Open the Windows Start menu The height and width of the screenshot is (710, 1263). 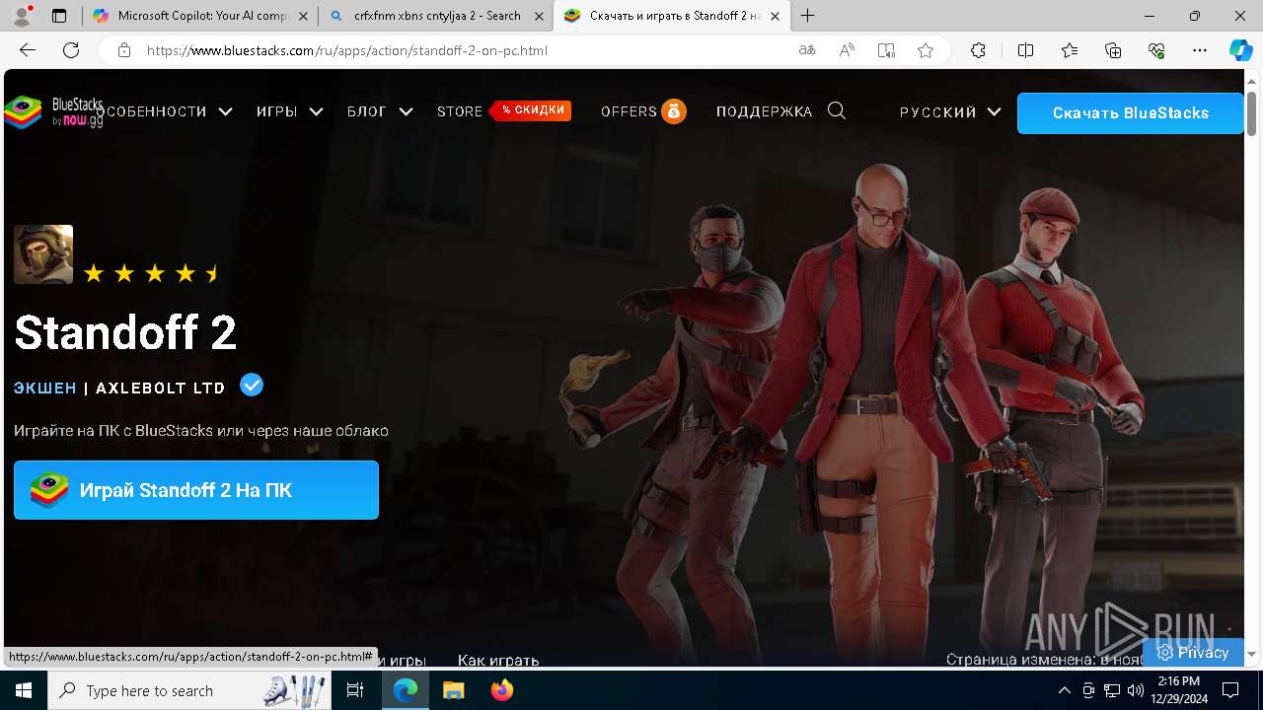(x=24, y=690)
